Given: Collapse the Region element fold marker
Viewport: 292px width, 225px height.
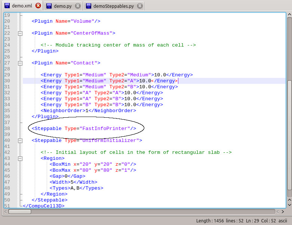Looking at the screenshot, I should click(20, 158).
